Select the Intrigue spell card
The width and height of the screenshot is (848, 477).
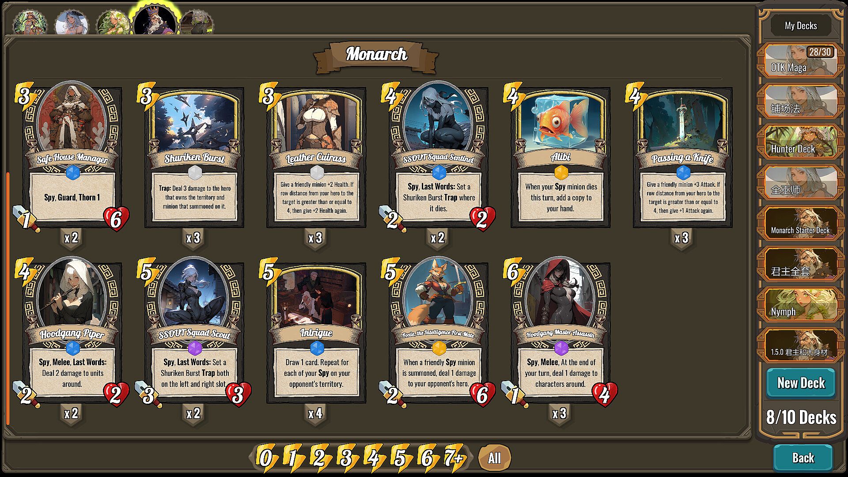pyautogui.click(x=316, y=333)
